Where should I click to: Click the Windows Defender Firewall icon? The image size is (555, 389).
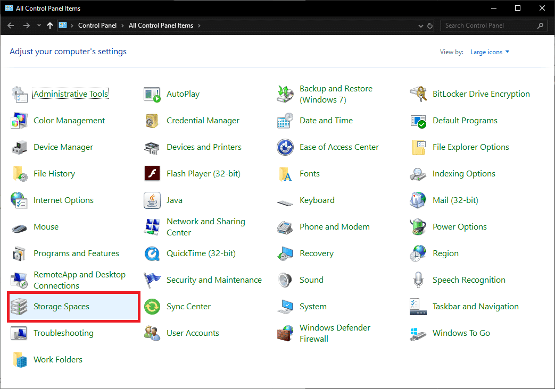pyautogui.click(x=285, y=333)
